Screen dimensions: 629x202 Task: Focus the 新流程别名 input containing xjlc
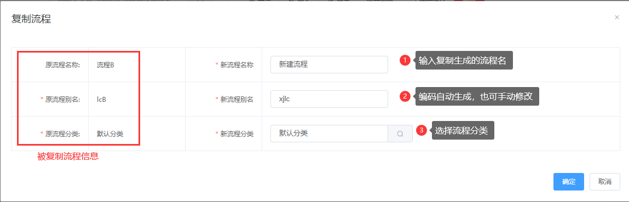[330, 99]
